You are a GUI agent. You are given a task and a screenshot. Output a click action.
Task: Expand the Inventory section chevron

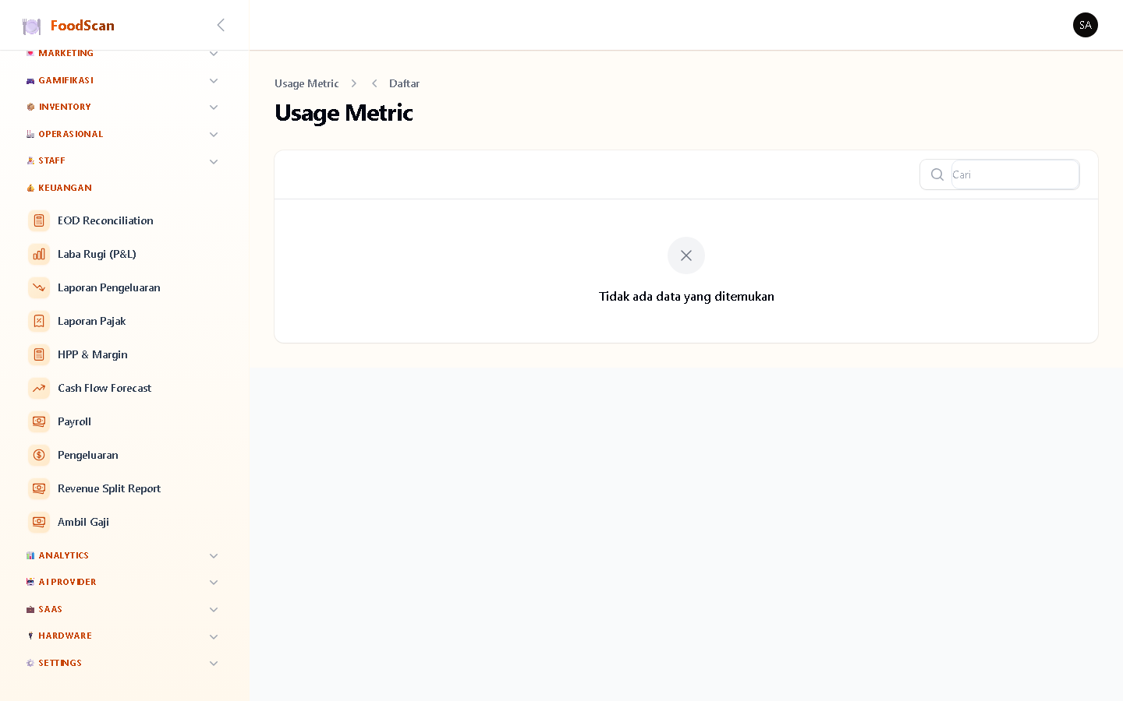[x=214, y=107]
